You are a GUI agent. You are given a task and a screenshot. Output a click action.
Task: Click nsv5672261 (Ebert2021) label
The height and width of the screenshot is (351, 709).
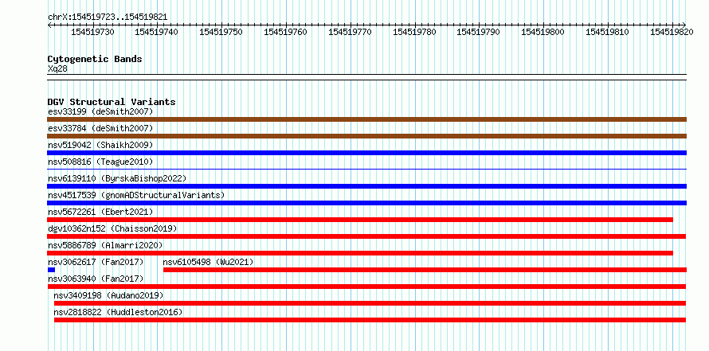click(100, 212)
